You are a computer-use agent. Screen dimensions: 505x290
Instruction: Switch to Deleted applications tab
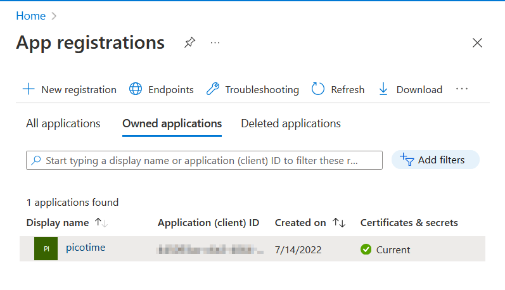[291, 123]
